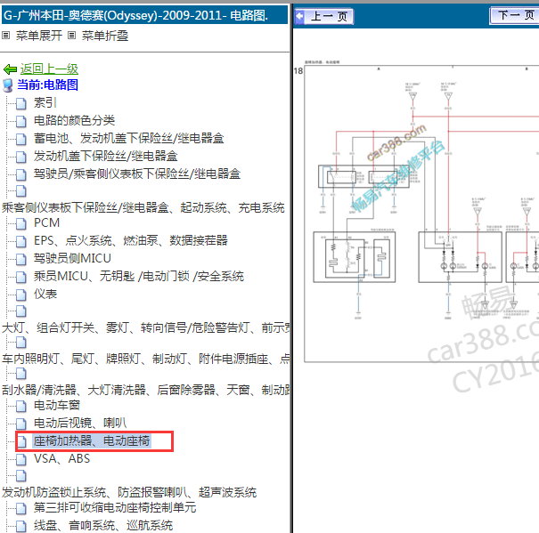Click the document icon beside VSA、ABS
This screenshot has width=539, height=533.
tap(21, 460)
